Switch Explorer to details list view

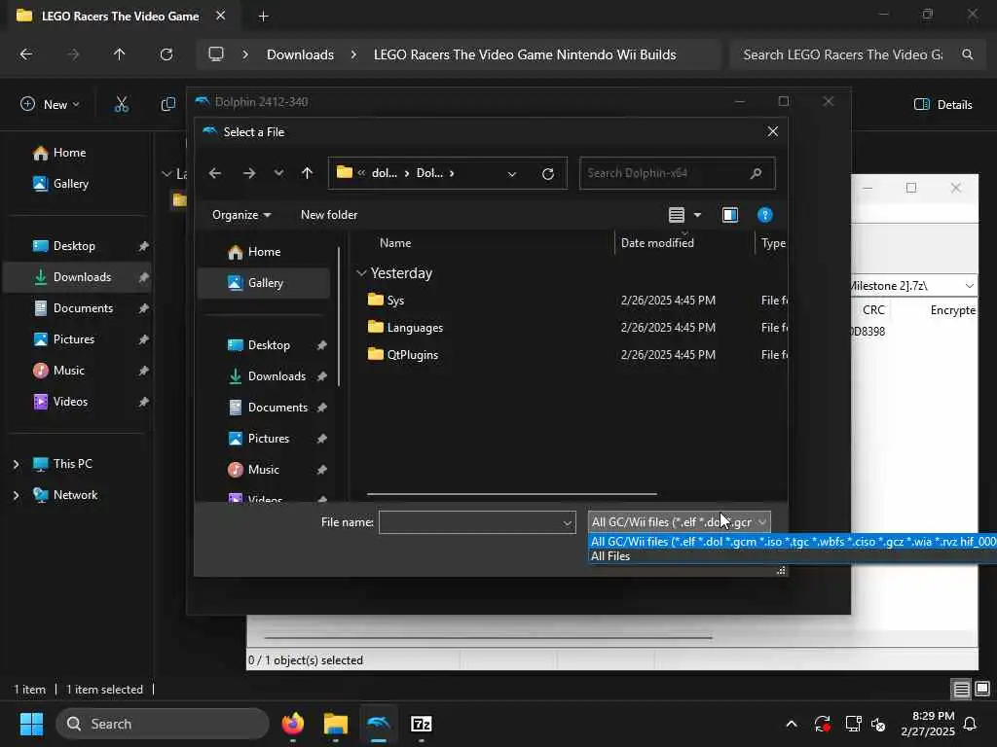pos(961,689)
